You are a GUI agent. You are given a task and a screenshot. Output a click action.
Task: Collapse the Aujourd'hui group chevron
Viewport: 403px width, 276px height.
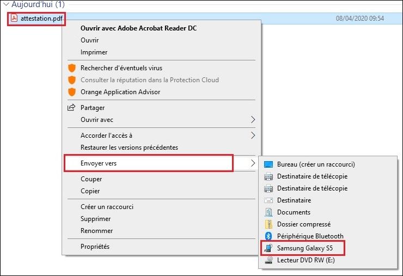[5, 4]
